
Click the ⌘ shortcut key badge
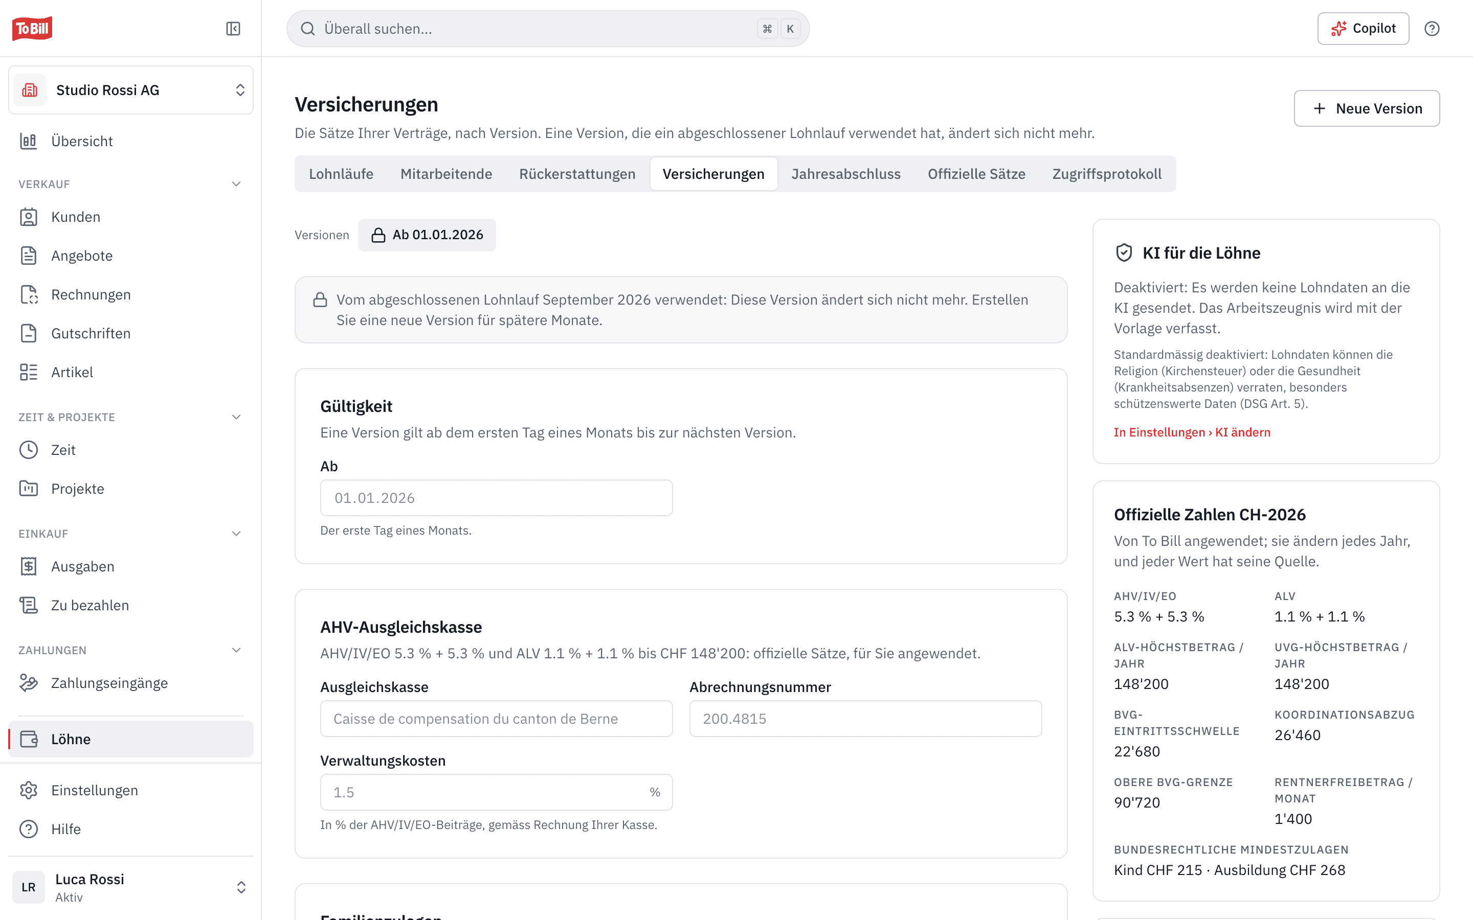[x=767, y=29]
